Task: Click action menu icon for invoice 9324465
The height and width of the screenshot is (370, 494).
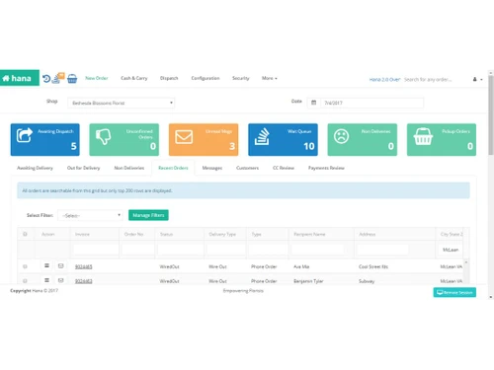Action: (46, 265)
